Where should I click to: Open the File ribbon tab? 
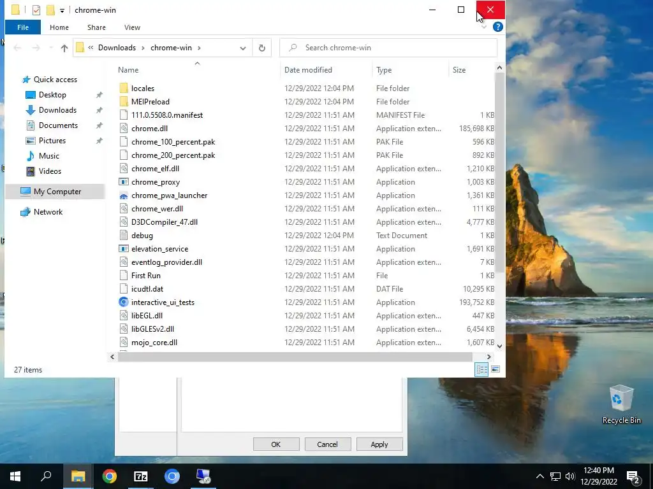tap(23, 27)
